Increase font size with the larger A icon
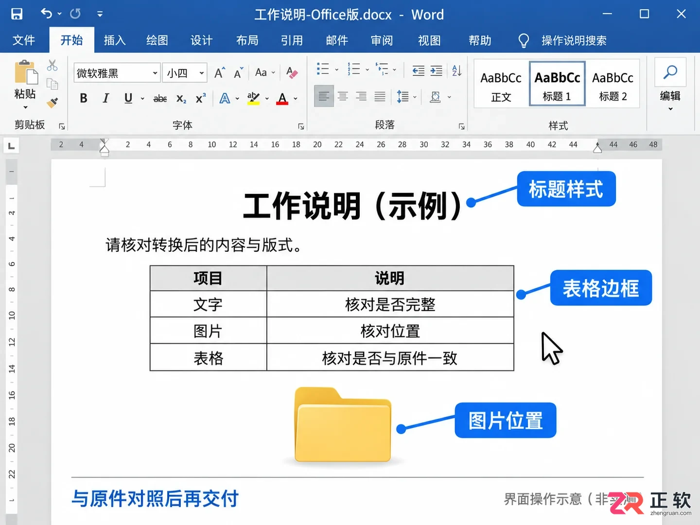Screen dimensions: 700x525 point(220,73)
